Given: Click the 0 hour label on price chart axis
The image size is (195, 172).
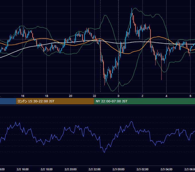Looking at the screenshot, I should point(118,96).
